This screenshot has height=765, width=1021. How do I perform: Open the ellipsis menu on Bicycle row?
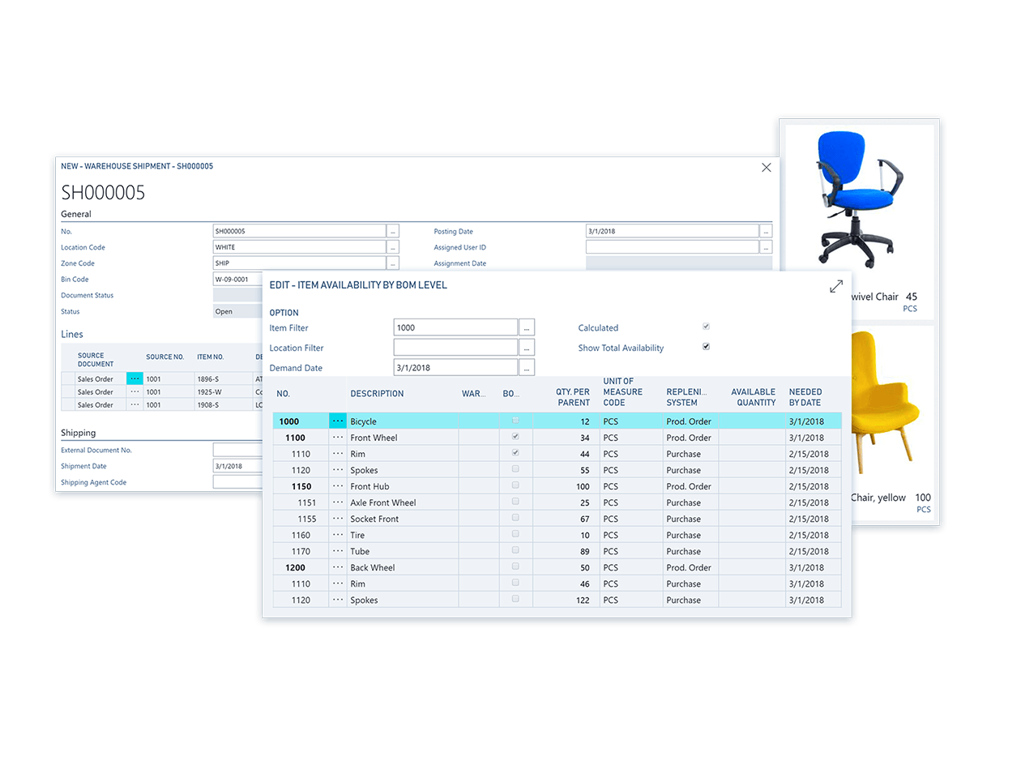[338, 421]
